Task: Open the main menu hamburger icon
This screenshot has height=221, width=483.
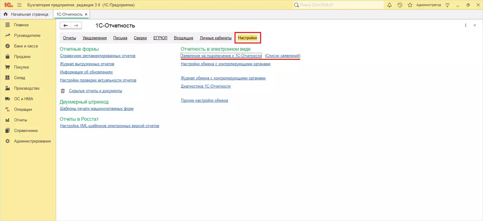Action: [x=19, y=5]
